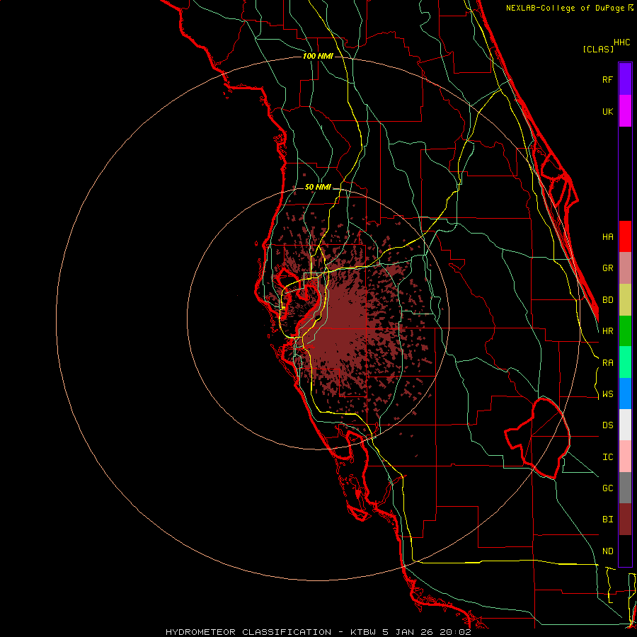This screenshot has height=637, width=637.
Task: Click the GC legend label
Action: coord(608,488)
